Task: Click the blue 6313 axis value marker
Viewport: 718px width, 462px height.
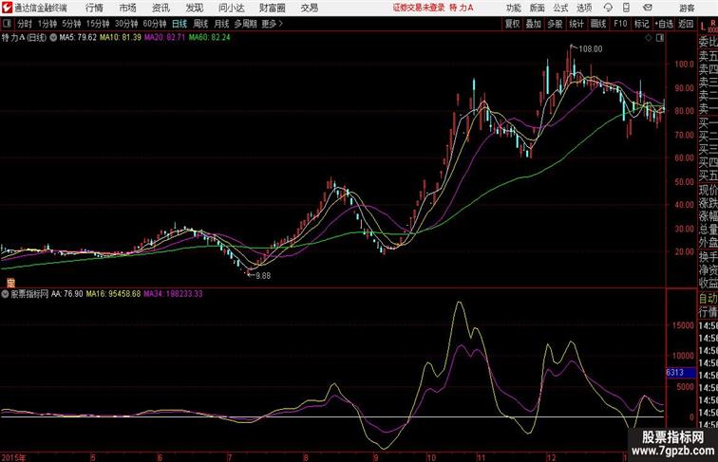Action: 681,373
